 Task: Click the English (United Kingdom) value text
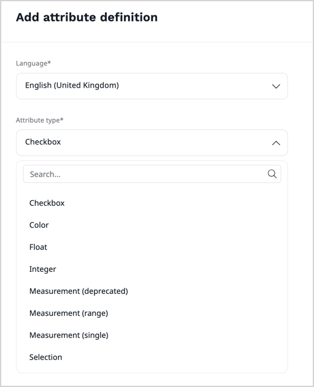coord(72,85)
